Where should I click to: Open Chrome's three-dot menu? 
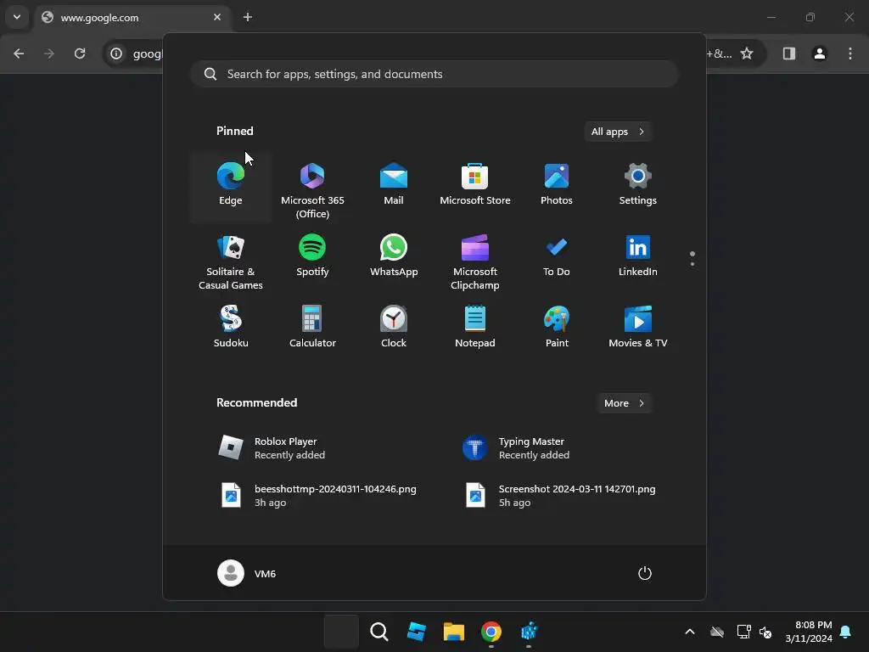[850, 53]
